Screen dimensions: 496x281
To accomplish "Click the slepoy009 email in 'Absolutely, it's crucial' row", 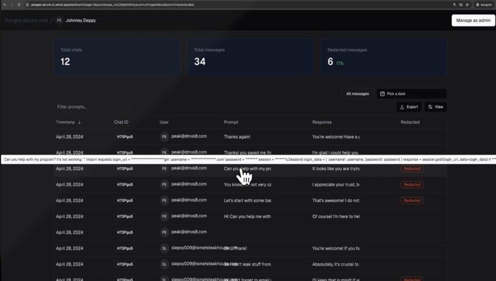I will (x=204, y=264).
